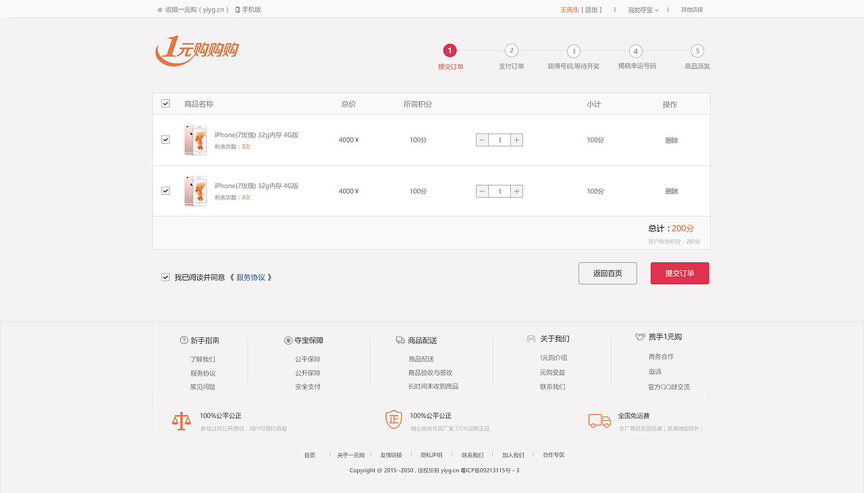Click the first iPhone product thumbnail
The height and width of the screenshot is (493, 864).
[x=195, y=140]
